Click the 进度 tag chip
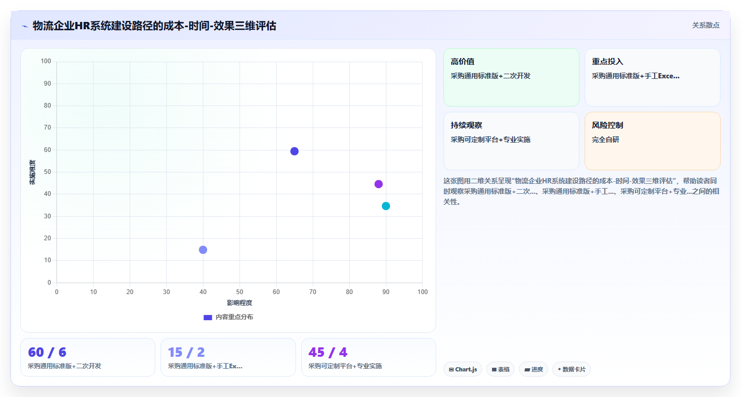Viewport: 741px width, 397px height. [x=533, y=369]
